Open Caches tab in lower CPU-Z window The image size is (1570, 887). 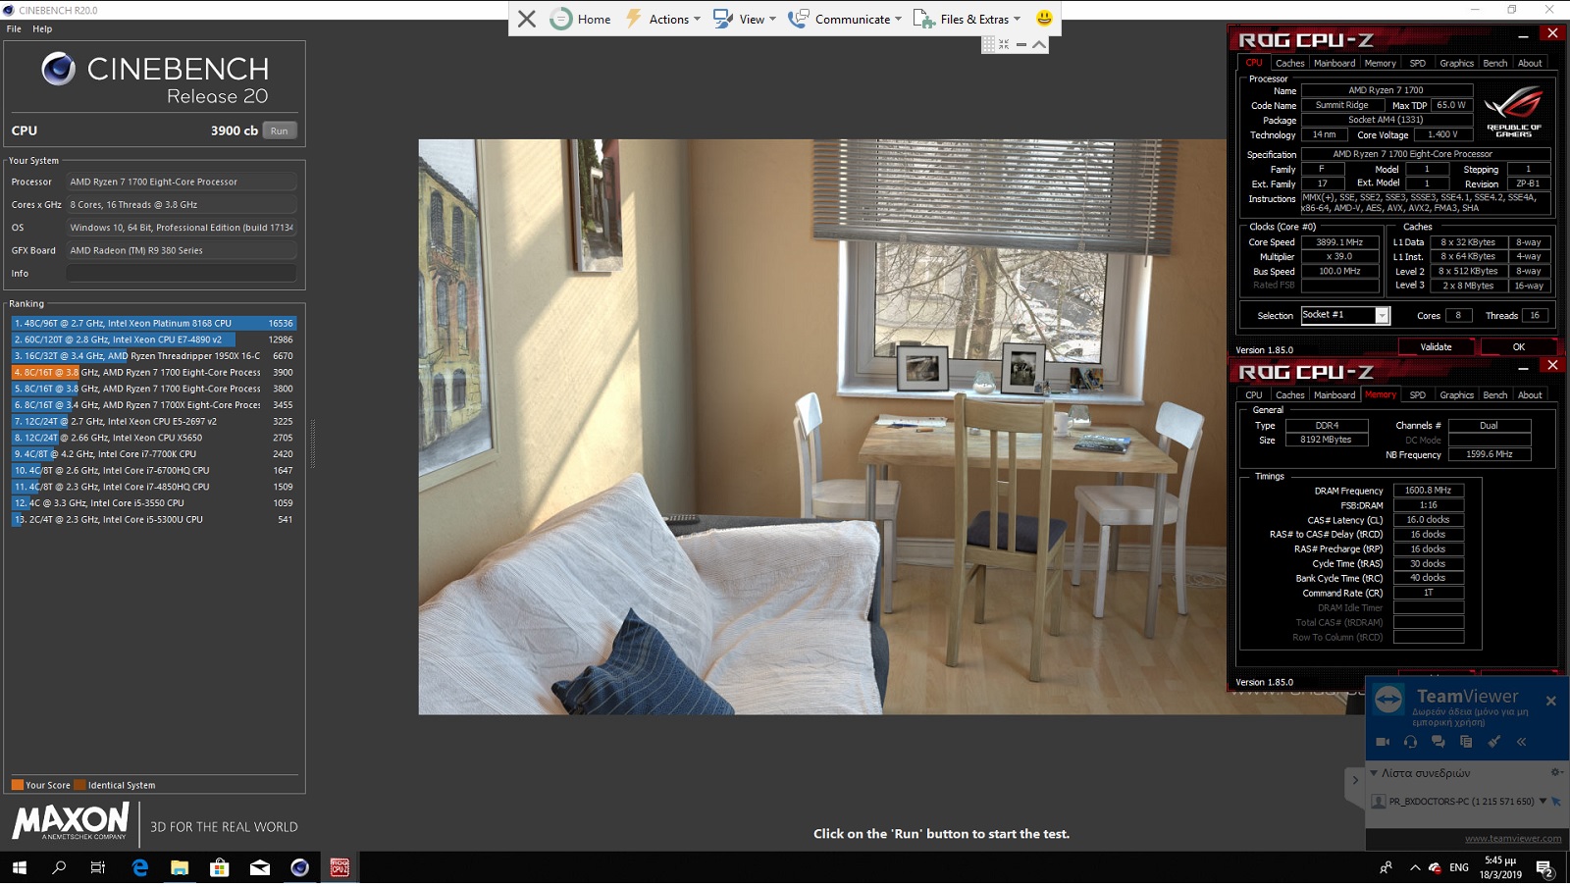pos(1289,394)
